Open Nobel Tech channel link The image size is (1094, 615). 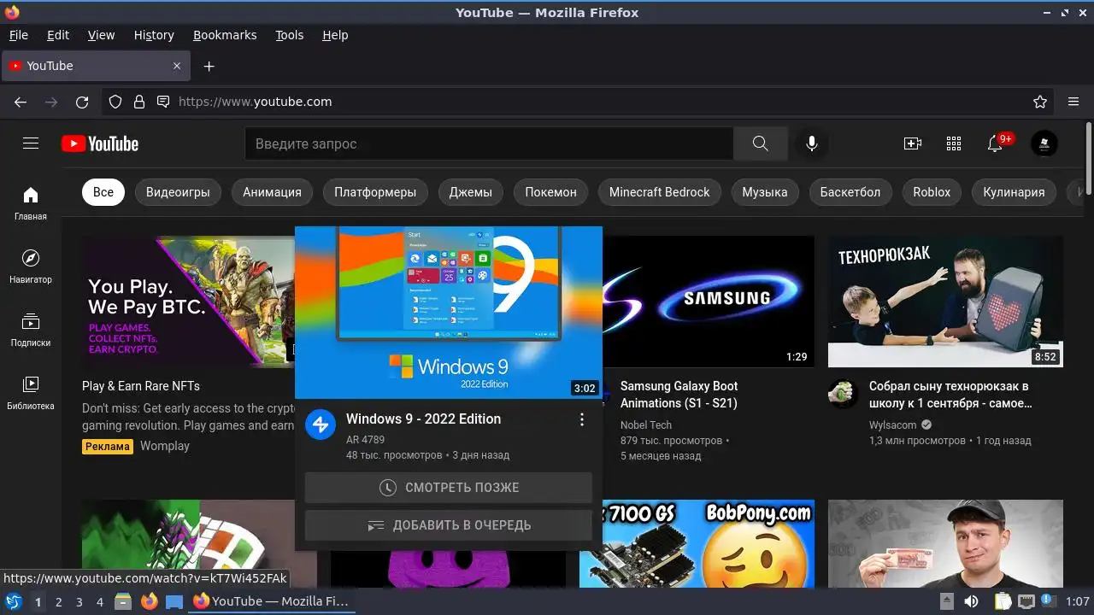pos(646,425)
